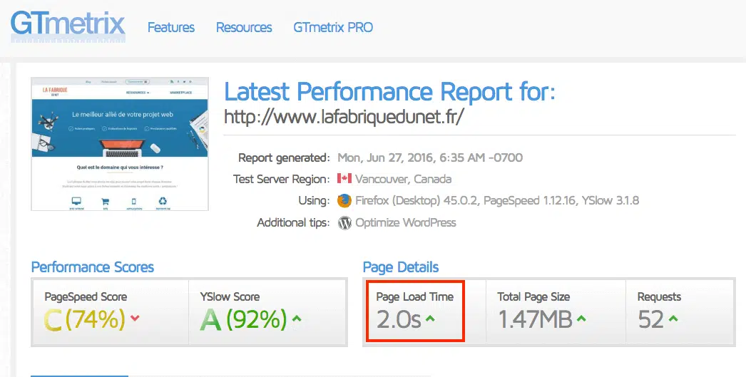Click the YSlow Score A (92%) grade
Viewport: 746px width, 377px height.
242,320
